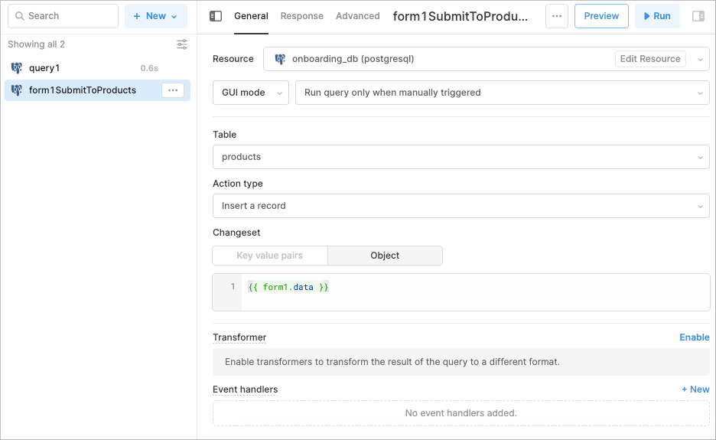Click the changeset code editor
Viewport: 716px width, 440px height.
tap(461, 292)
